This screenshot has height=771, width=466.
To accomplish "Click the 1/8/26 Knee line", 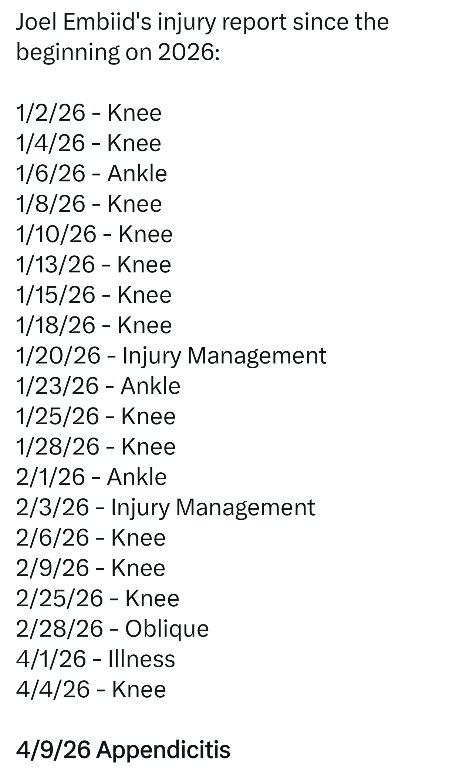I will [89, 204].
